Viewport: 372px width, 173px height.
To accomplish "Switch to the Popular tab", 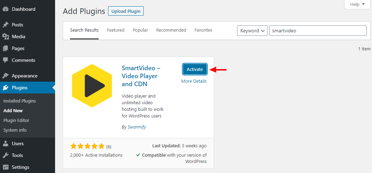I will pyautogui.click(x=140, y=30).
